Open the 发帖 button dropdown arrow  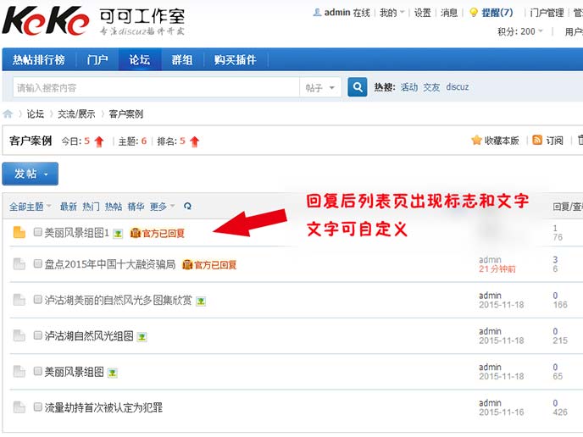click(x=46, y=174)
